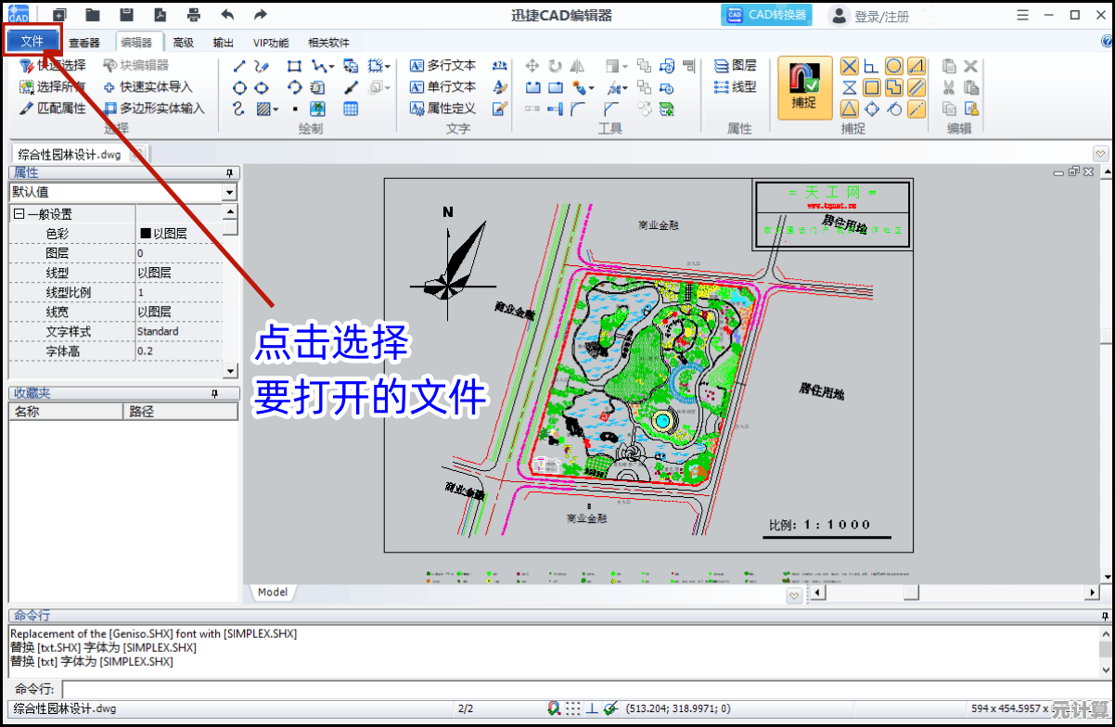Open the 文件 menu
This screenshot has width=1115, height=727.
pos(32,42)
